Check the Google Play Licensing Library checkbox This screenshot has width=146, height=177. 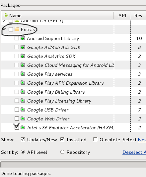tap(17, 101)
